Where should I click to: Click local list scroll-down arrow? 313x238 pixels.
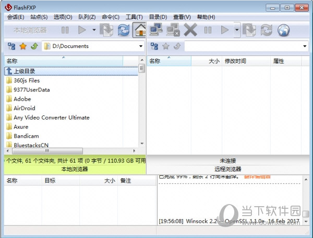click(x=142, y=144)
